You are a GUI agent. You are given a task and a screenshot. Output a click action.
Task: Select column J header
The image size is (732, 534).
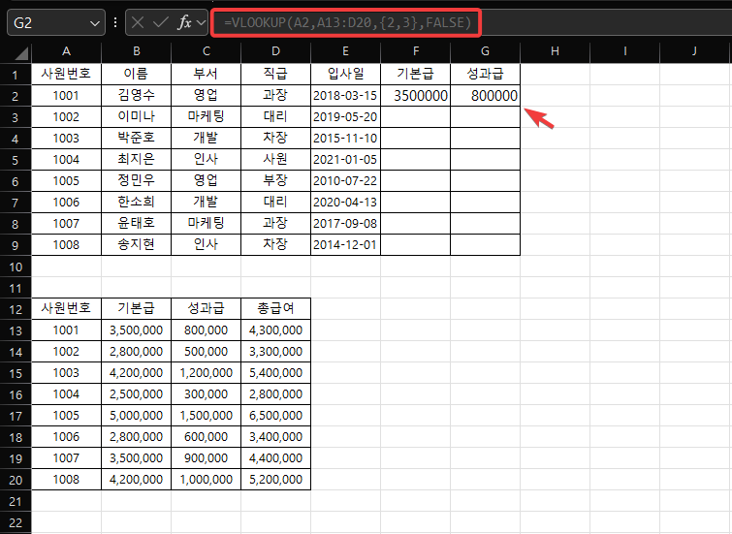694,51
